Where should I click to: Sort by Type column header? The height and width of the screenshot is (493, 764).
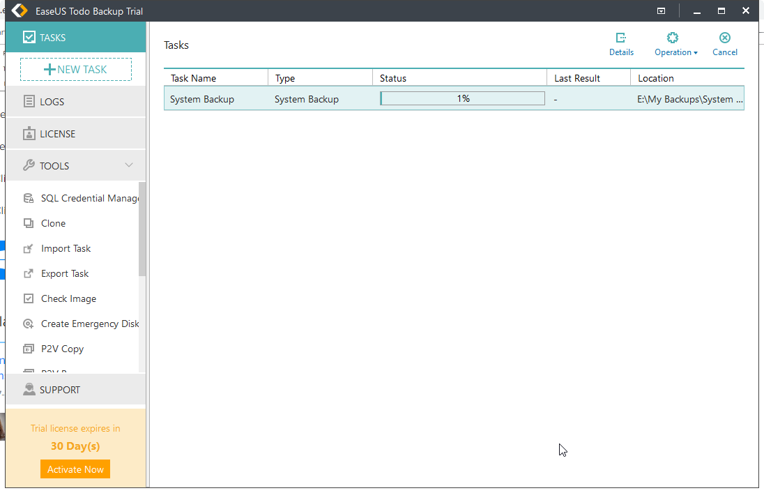coord(321,78)
